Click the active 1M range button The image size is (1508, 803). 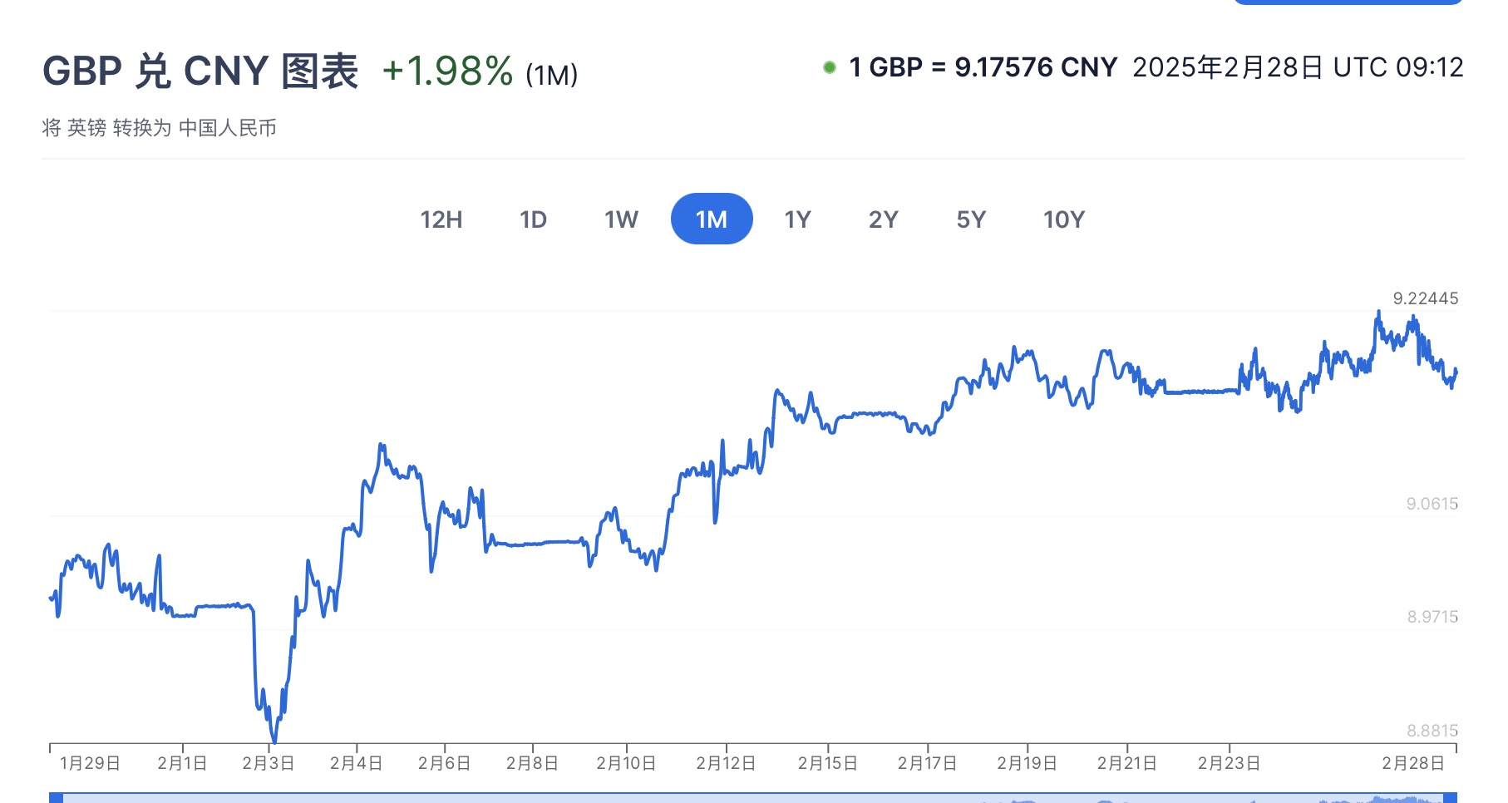(712, 219)
